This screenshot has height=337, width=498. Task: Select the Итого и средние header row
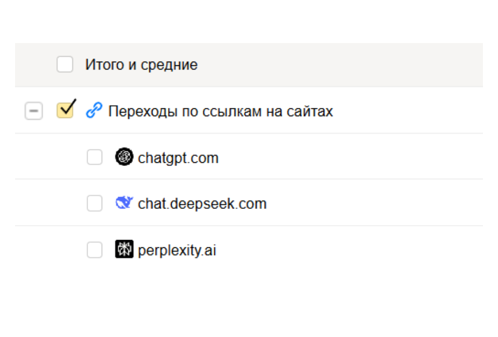coord(337,65)
